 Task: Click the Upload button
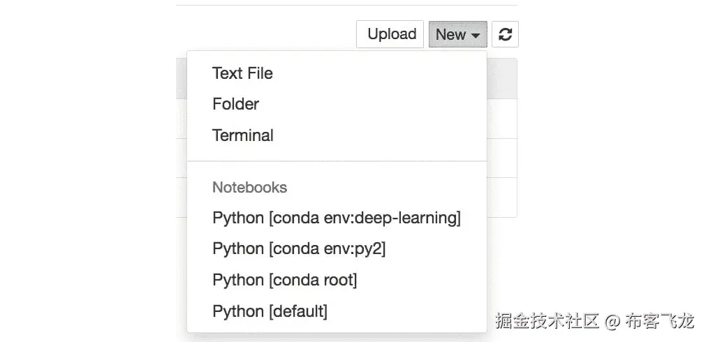coord(391,34)
